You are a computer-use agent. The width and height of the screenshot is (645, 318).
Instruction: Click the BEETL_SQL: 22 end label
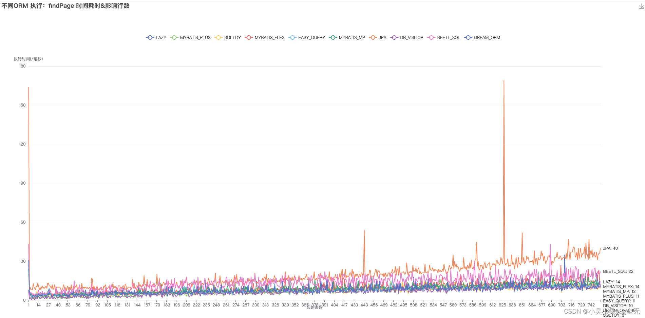click(x=618, y=272)
